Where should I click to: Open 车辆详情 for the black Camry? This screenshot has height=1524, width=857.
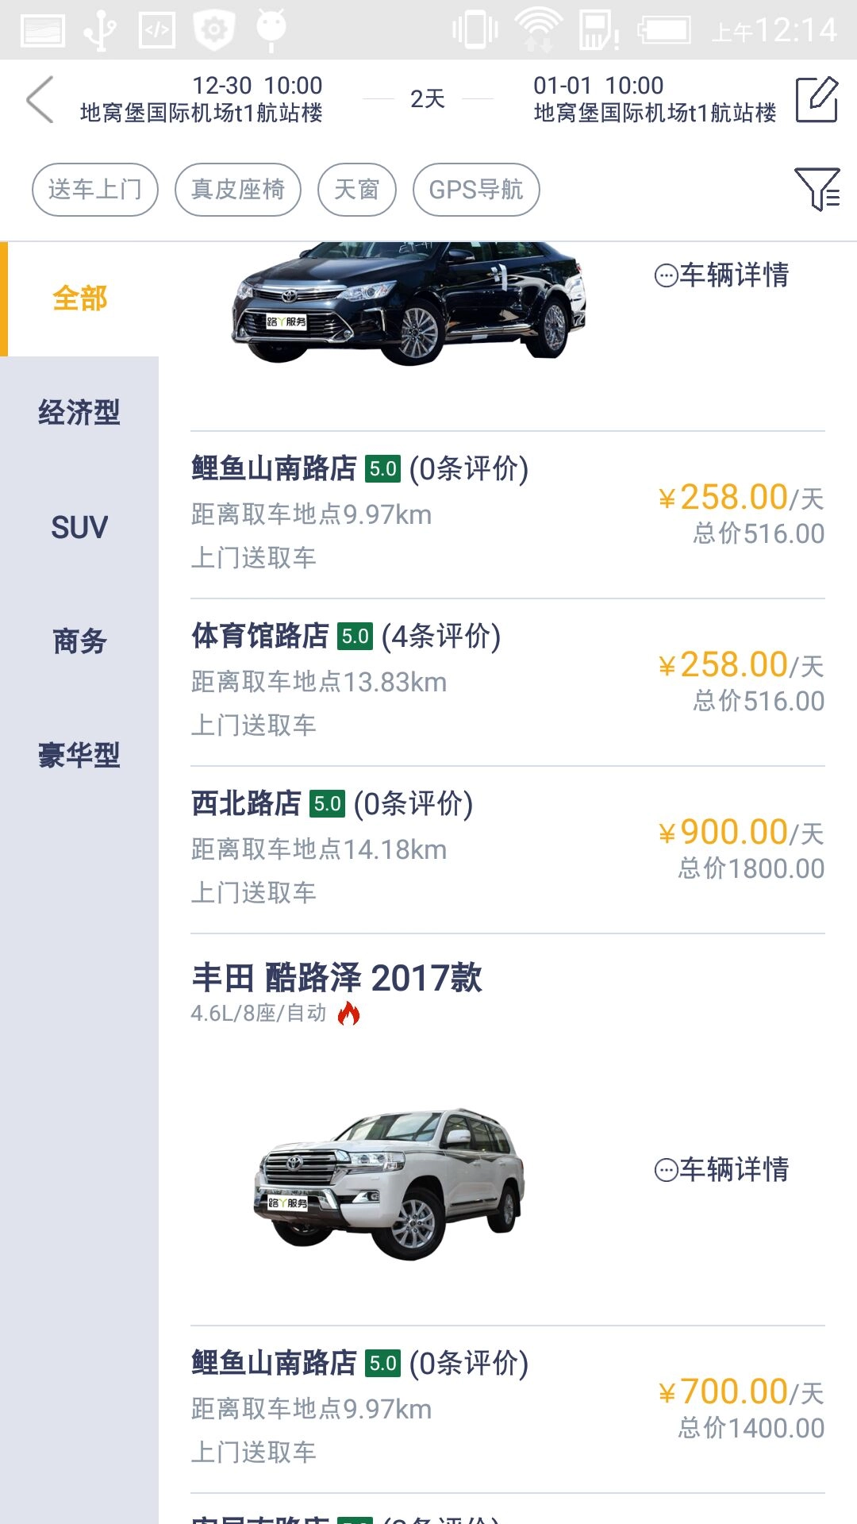(x=722, y=275)
